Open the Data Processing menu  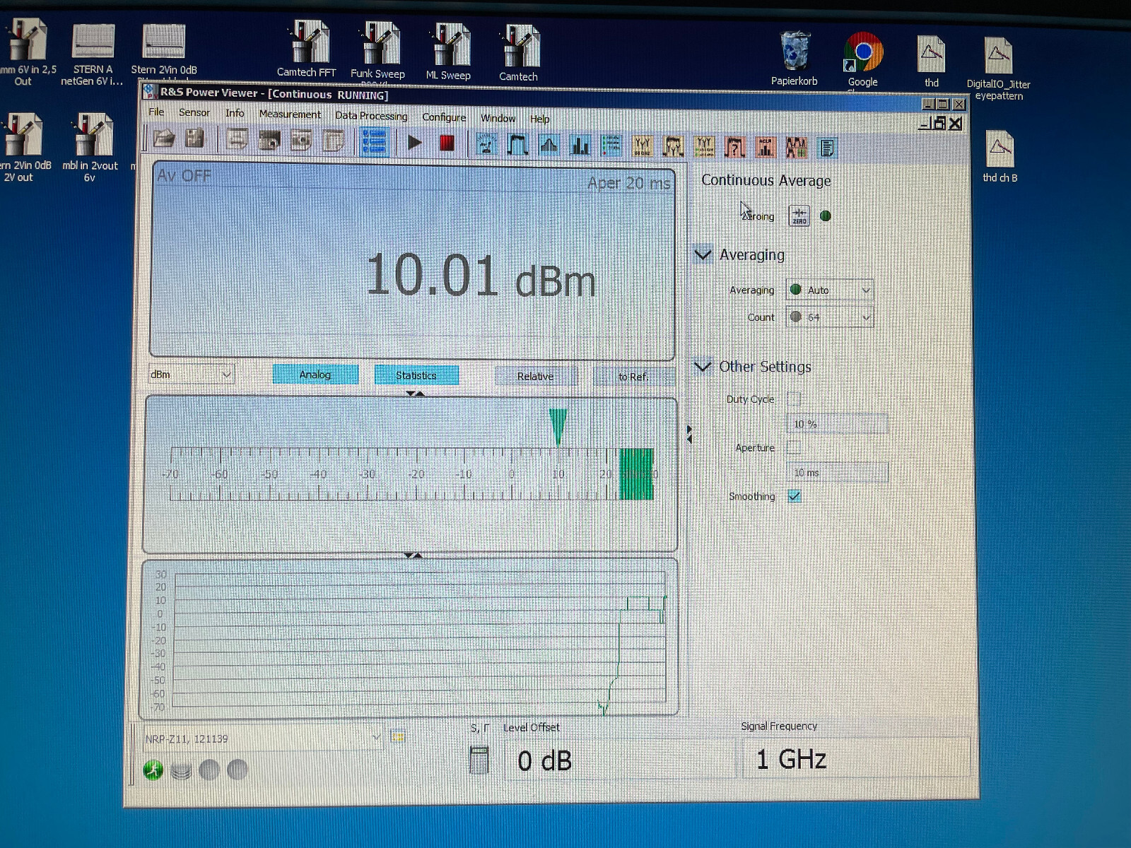pos(371,115)
